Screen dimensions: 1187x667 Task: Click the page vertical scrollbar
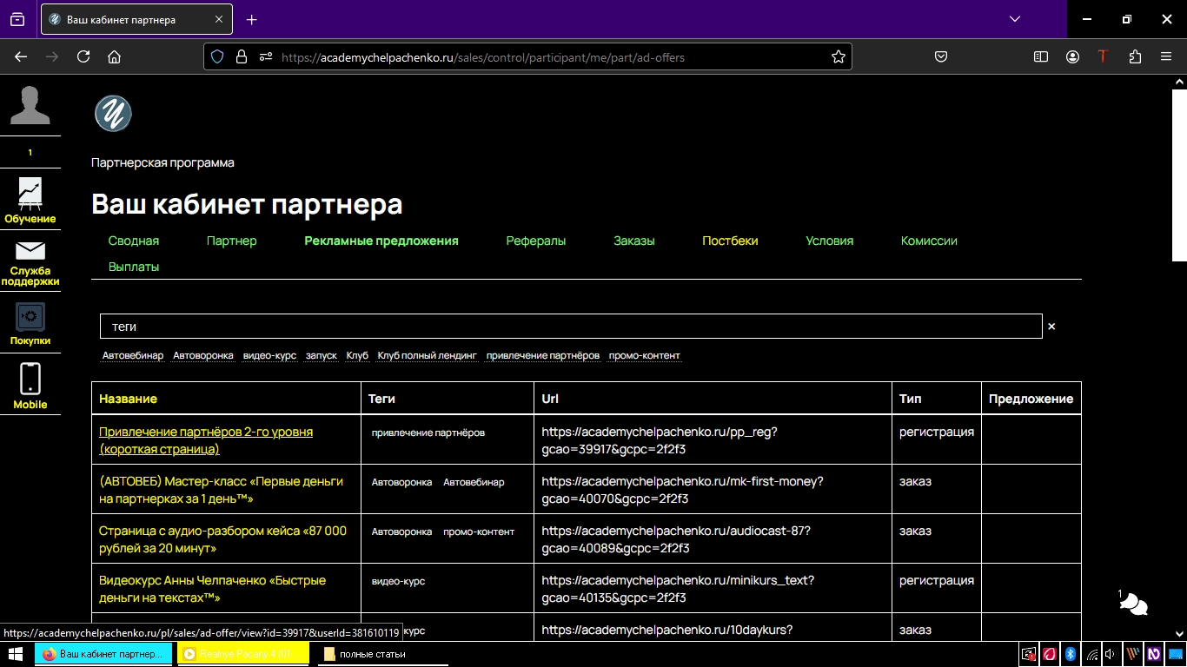tap(1179, 174)
